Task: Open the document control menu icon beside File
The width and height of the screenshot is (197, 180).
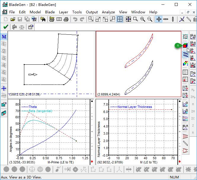Action: (5, 12)
